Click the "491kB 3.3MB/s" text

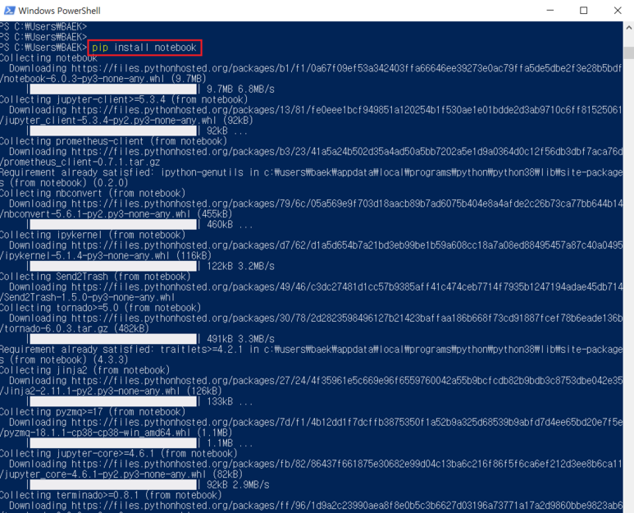tap(240, 339)
